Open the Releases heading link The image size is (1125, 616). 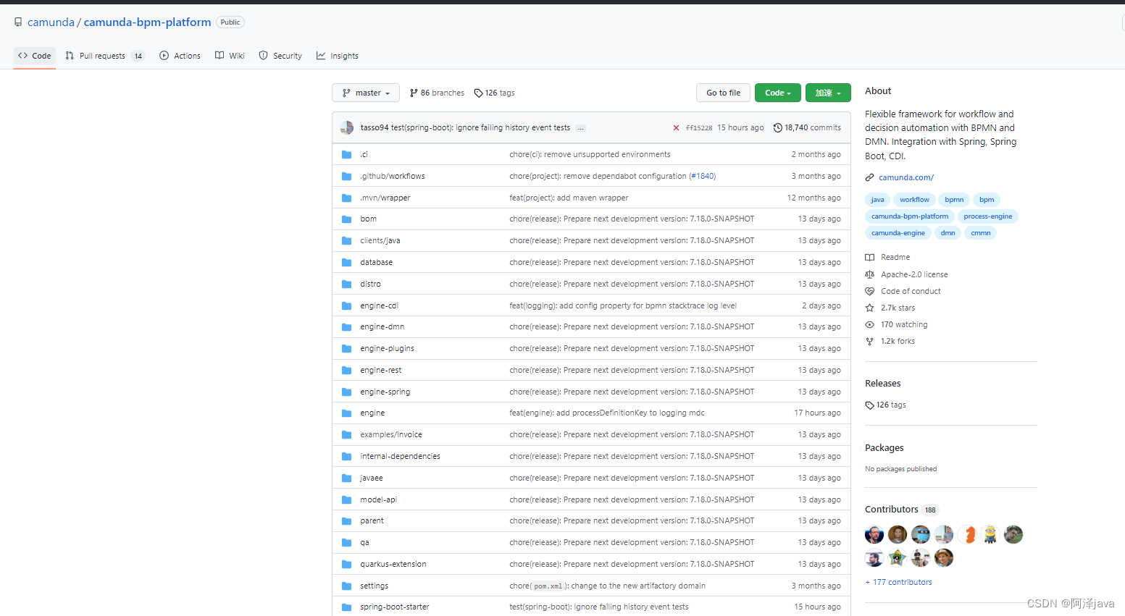pyautogui.click(x=882, y=384)
